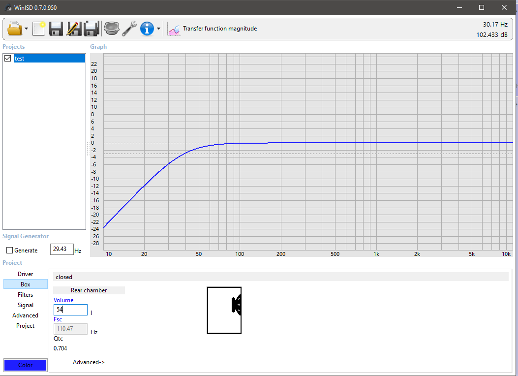Click the Qtc value 0.704
The image size is (518, 376).
click(60, 348)
